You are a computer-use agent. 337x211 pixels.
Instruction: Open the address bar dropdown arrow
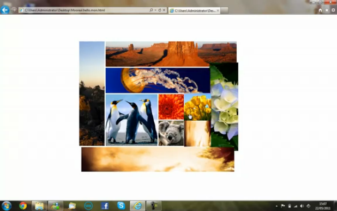click(155, 10)
